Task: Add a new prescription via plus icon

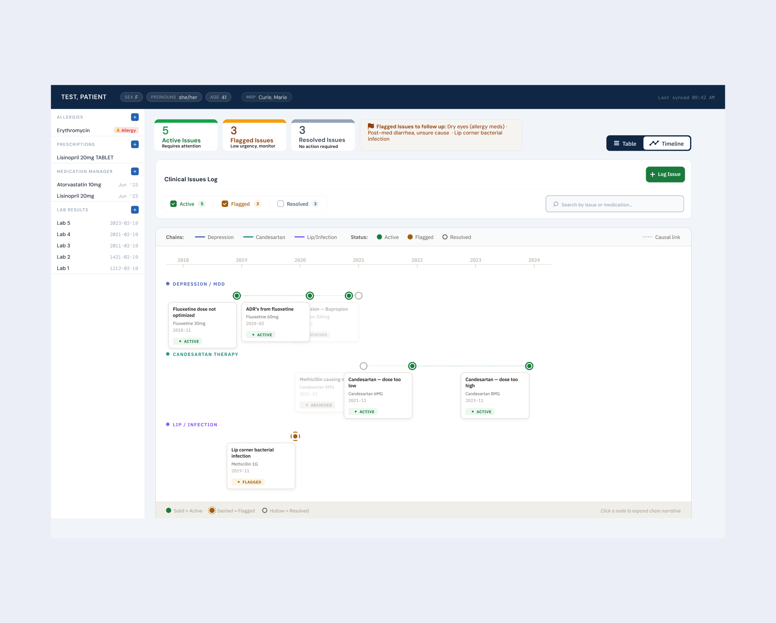Action: pos(135,144)
